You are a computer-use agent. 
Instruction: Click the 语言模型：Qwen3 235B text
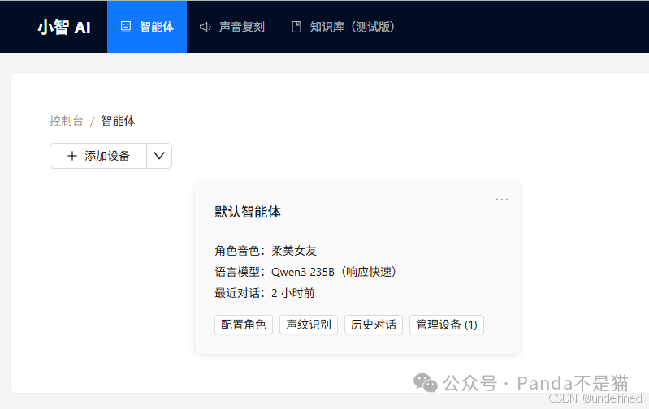pos(305,272)
